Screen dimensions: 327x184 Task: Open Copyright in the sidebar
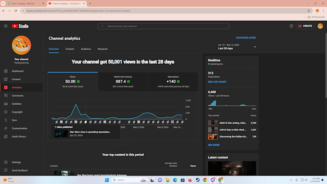22,112
